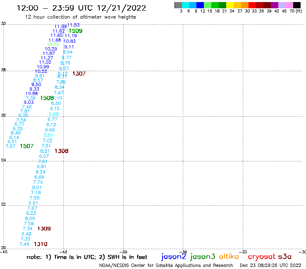Image resolution: width=306 pixels, height=269 pixels.
Task: Click the wave height value '11.99'
Action: [x=60, y=26]
